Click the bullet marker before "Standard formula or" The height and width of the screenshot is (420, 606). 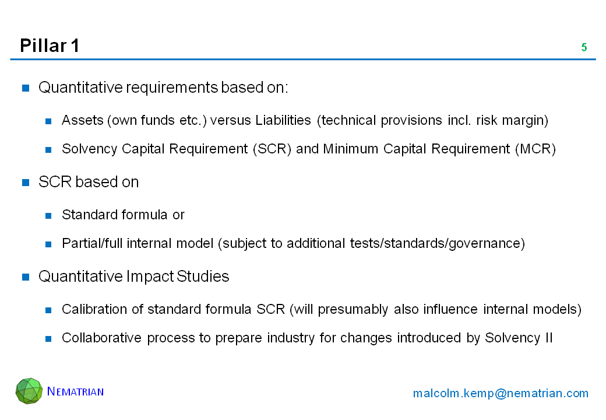(x=50, y=215)
